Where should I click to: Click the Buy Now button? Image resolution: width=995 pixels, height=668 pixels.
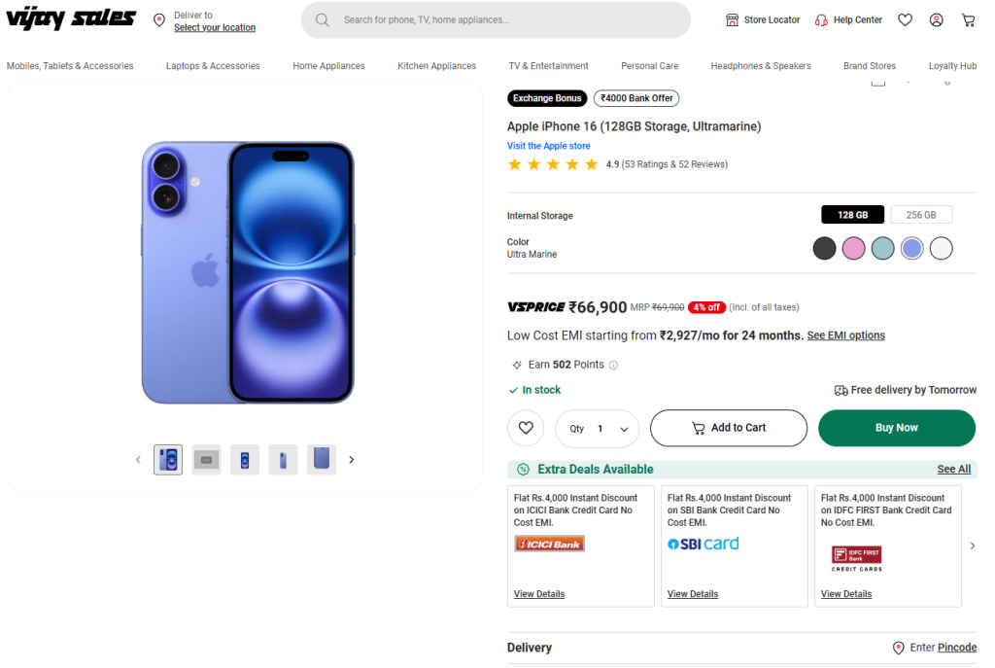click(896, 428)
